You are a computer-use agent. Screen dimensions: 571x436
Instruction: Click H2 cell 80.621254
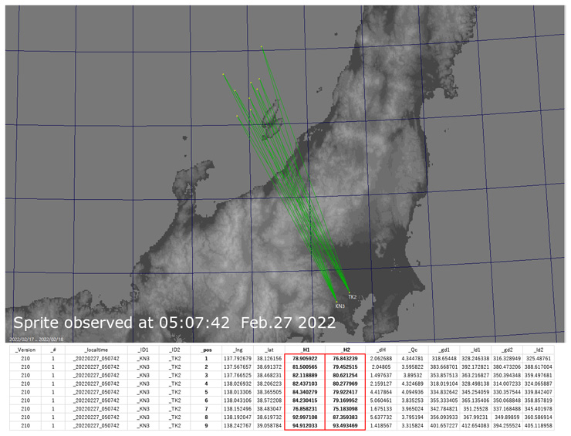coord(345,376)
